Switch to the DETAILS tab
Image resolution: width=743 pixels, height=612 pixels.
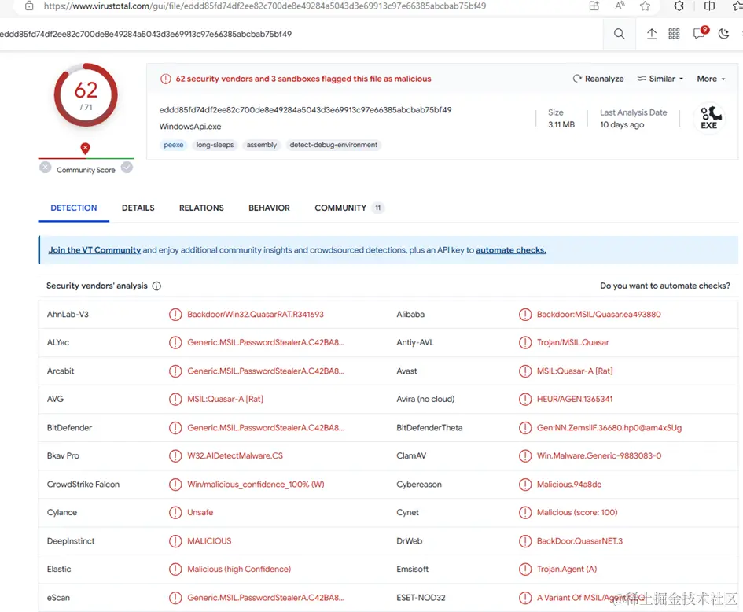point(138,208)
